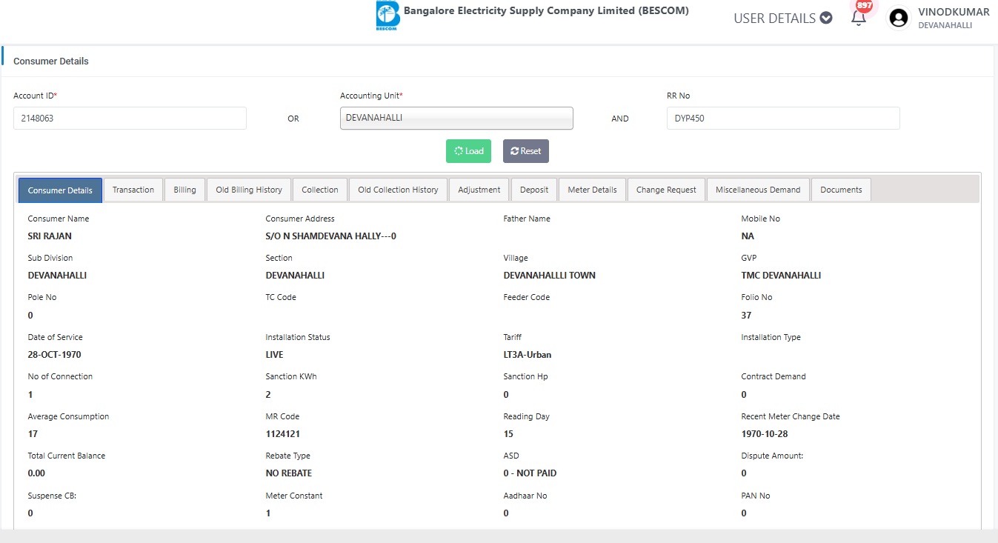Open the Accounting Unit dropdown

(x=456, y=118)
